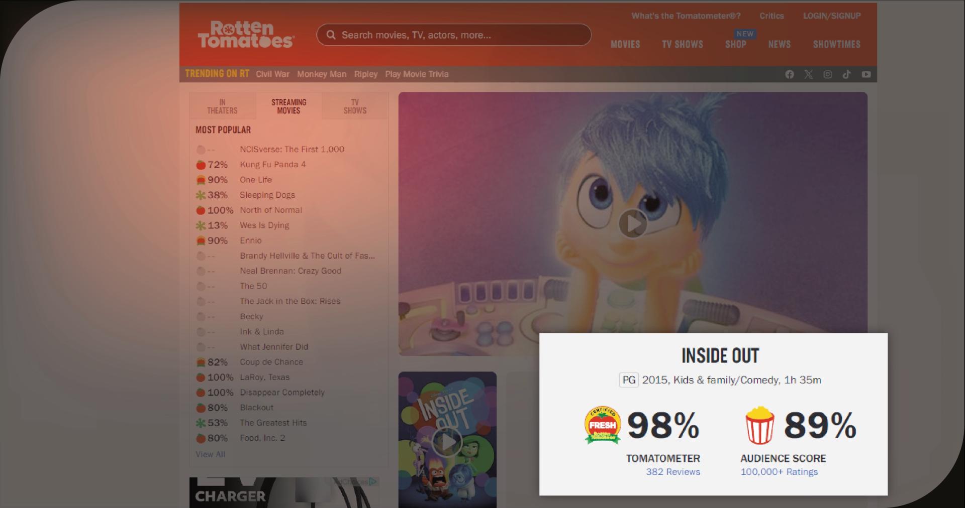Open the Instagram social icon

point(827,74)
